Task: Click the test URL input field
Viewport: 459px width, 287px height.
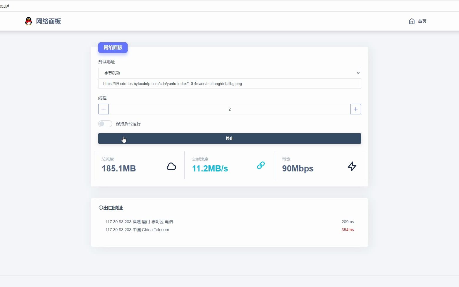Action: pyautogui.click(x=230, y=84)
